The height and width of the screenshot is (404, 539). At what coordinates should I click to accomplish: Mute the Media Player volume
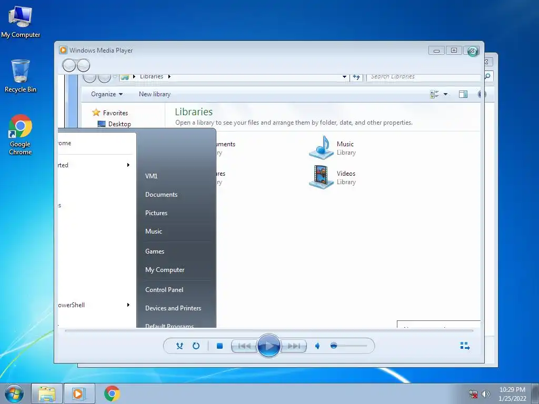(x=317, y=346)
